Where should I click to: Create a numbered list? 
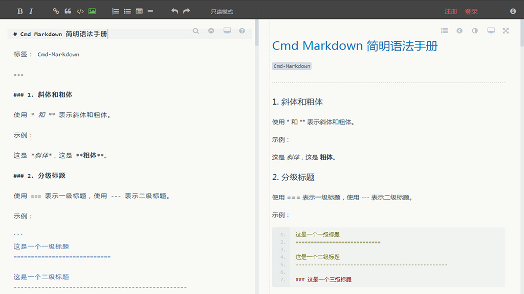tap(115, 11)
